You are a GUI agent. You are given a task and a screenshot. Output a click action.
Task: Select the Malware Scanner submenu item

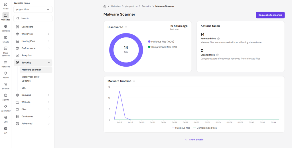click(36, 70)
